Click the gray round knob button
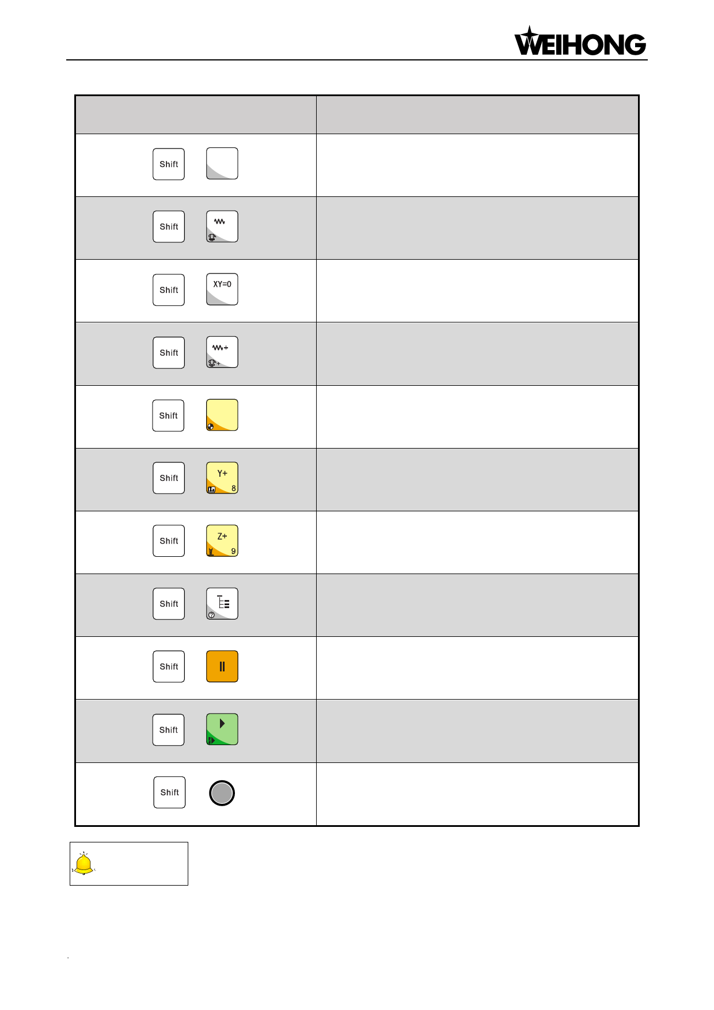 click(222, 793)
